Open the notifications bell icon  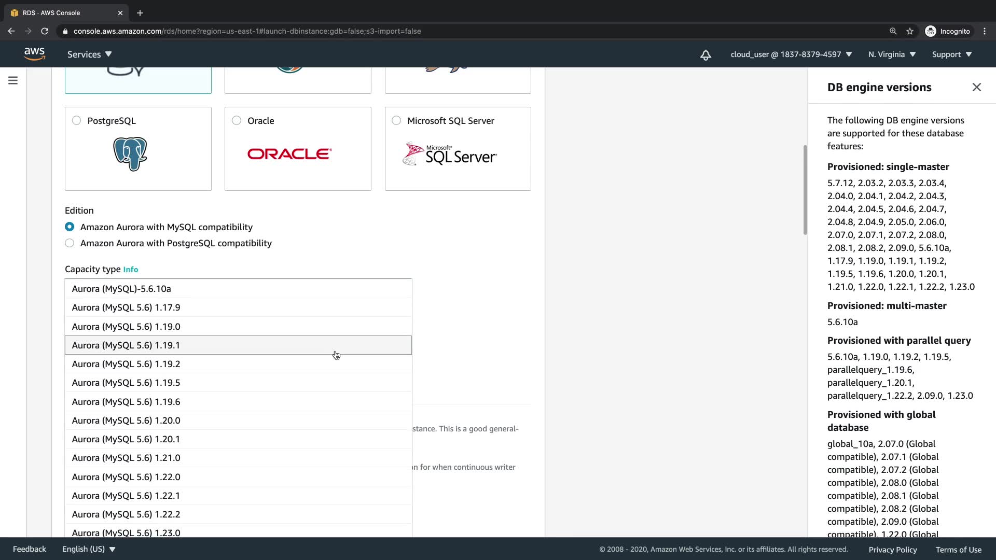[706, 55]
